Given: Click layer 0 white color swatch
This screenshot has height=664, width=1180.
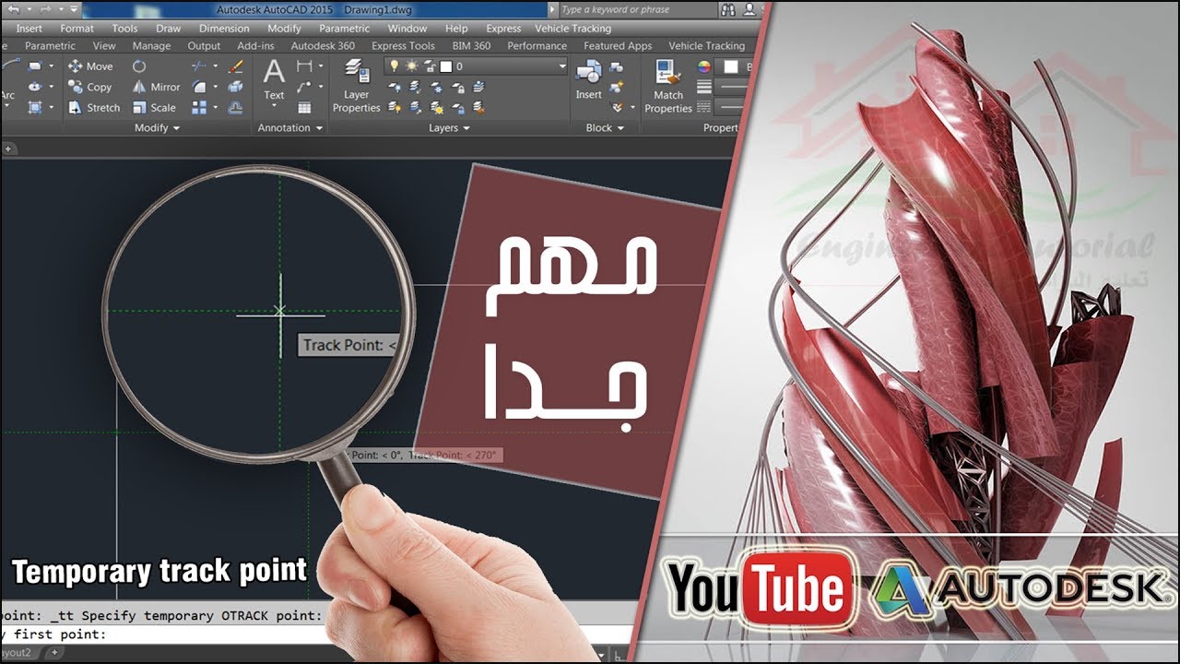Looking at the screenshot, I should [x=445, y=66].
